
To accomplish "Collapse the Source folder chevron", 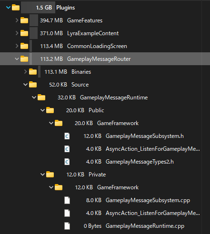I will tap(25, 85).
